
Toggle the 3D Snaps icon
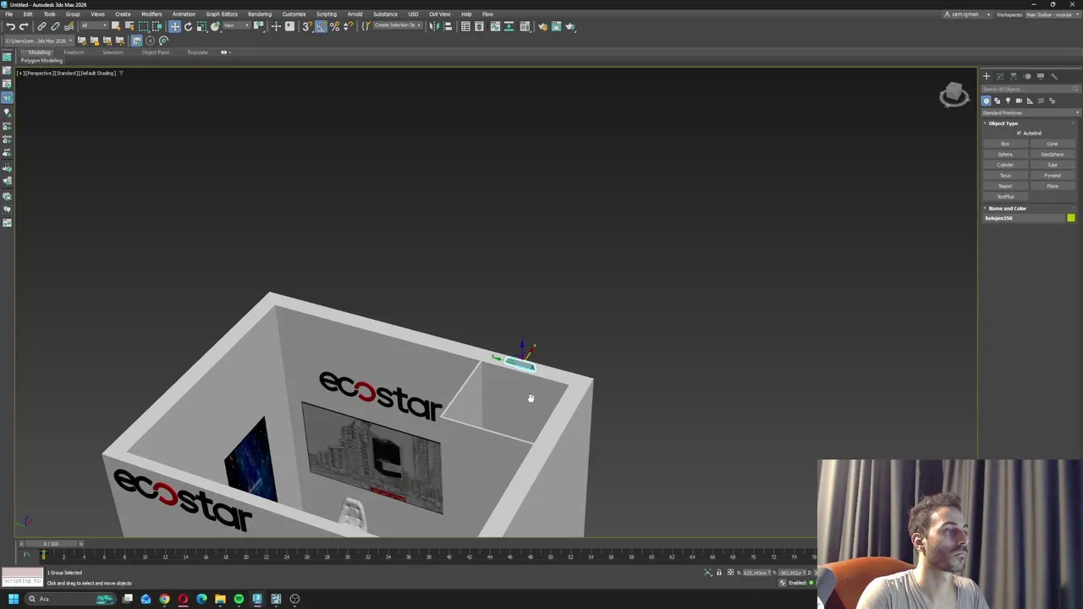coord(308,26)
